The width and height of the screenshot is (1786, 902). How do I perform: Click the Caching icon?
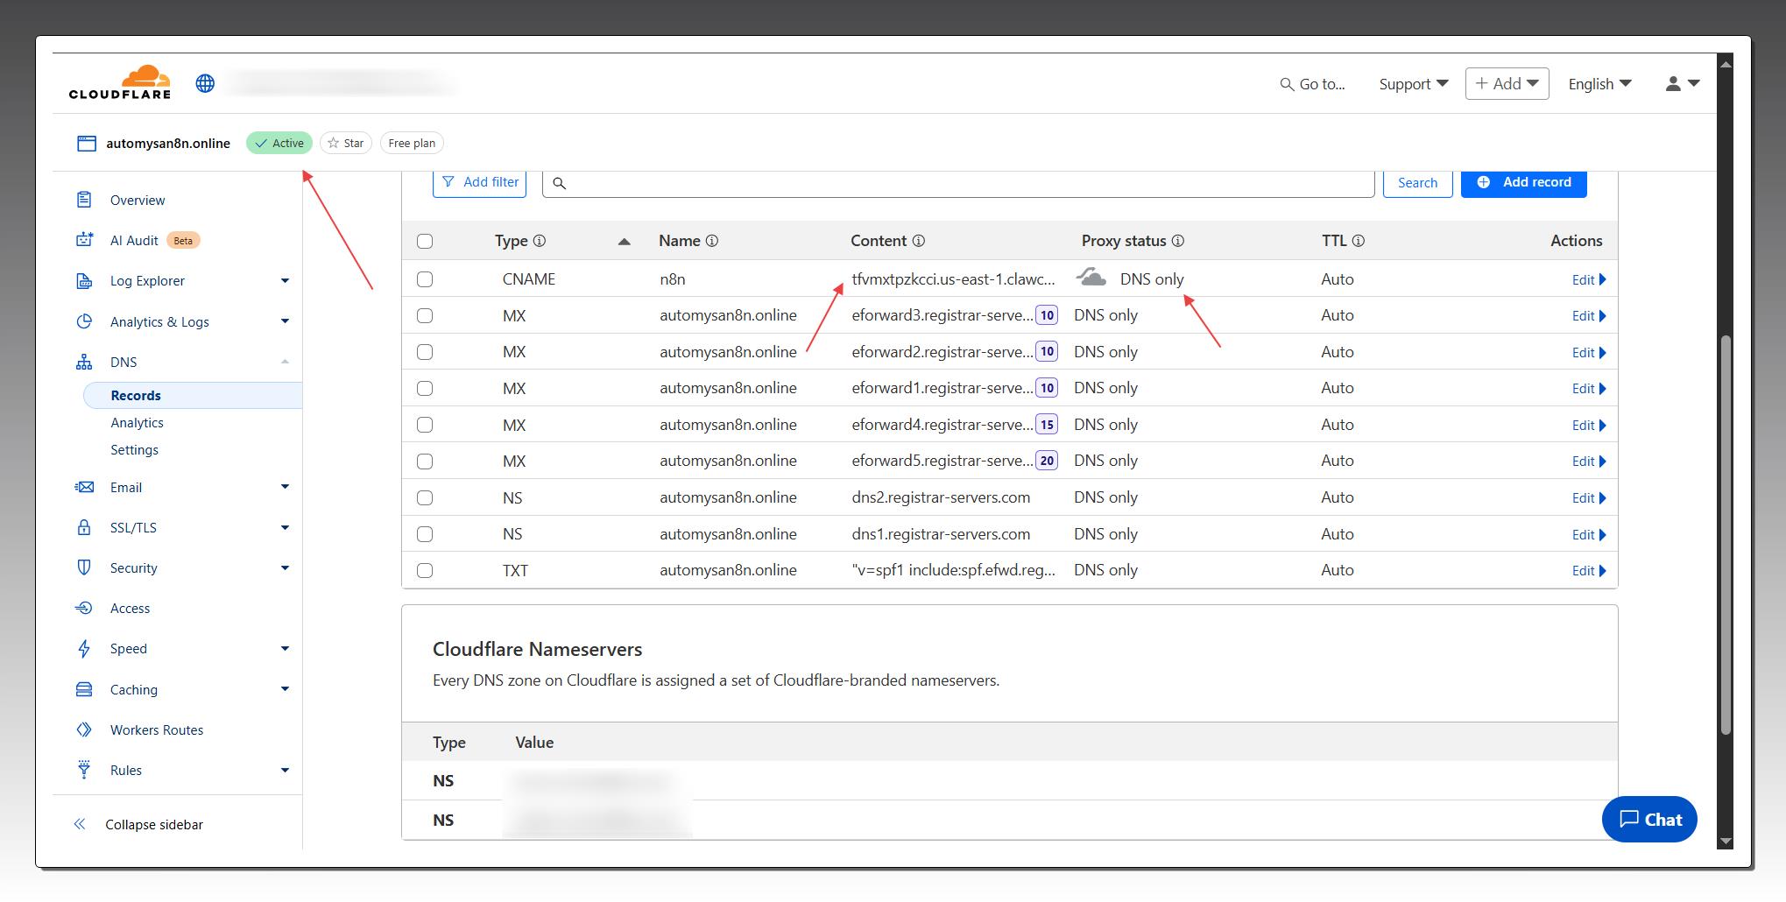[84, 689]
